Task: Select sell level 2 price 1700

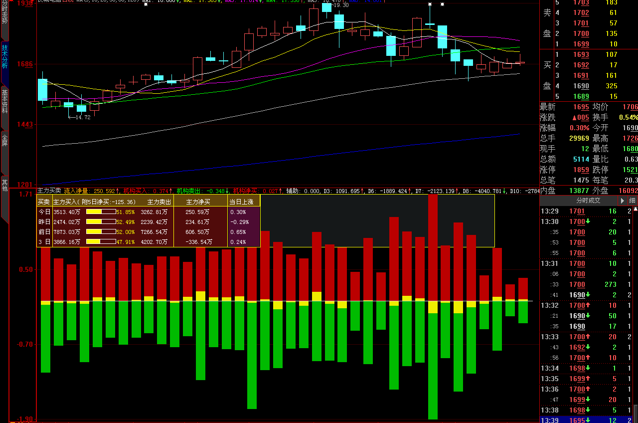Action: pos(581,33)
